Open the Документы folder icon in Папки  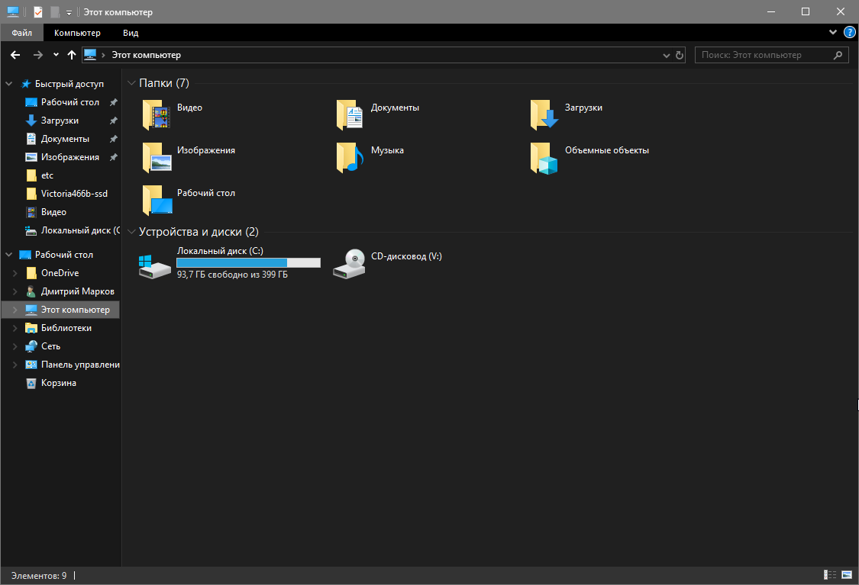350,114
